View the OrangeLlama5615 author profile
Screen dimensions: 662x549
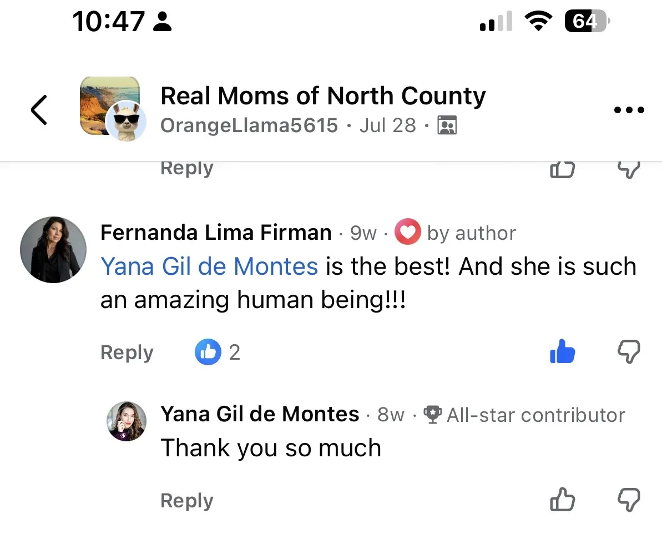(x=249, y=125)
